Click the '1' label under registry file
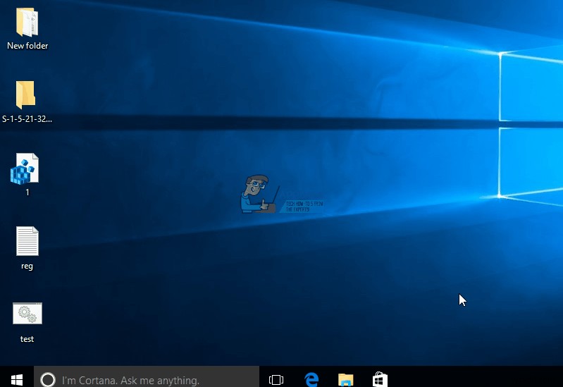Image resolution: width=563 pixels, height=387 pixels. coord(27,192)
